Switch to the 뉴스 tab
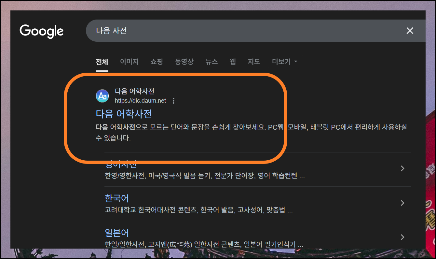The width and height of the screenshot is (436, 259). point(211,62)
